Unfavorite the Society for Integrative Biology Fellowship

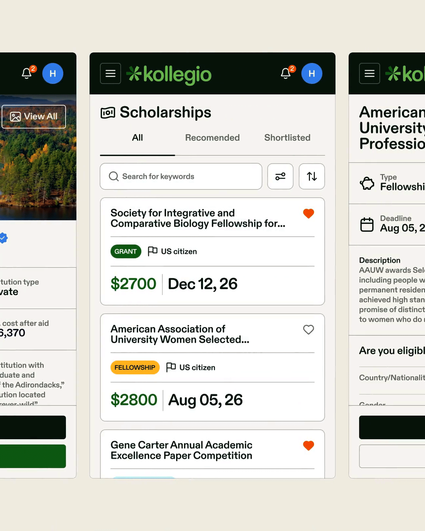coord(308,214)
